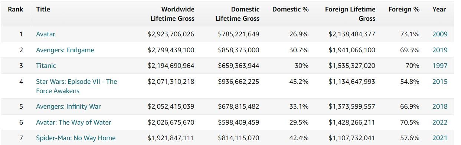This screenshot has width=461, height=145.
Task: Open the Titanic title link
Action: [x=46, y=66]
